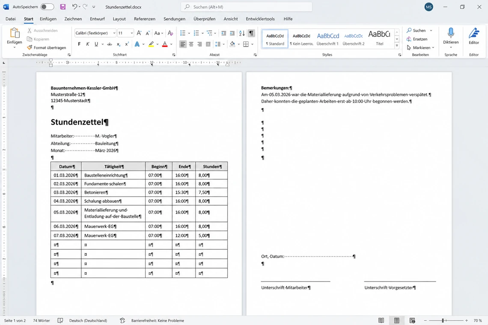Click the zoom slider handle
This screenshot has height=325, width=488.
pos(443,320)
